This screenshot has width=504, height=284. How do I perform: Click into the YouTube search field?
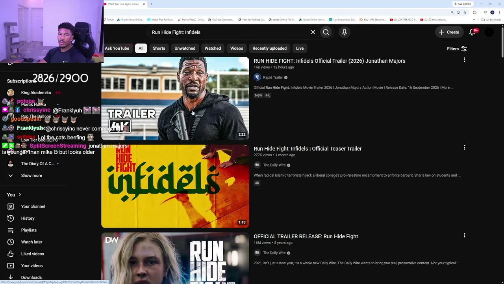pos(228,32)
